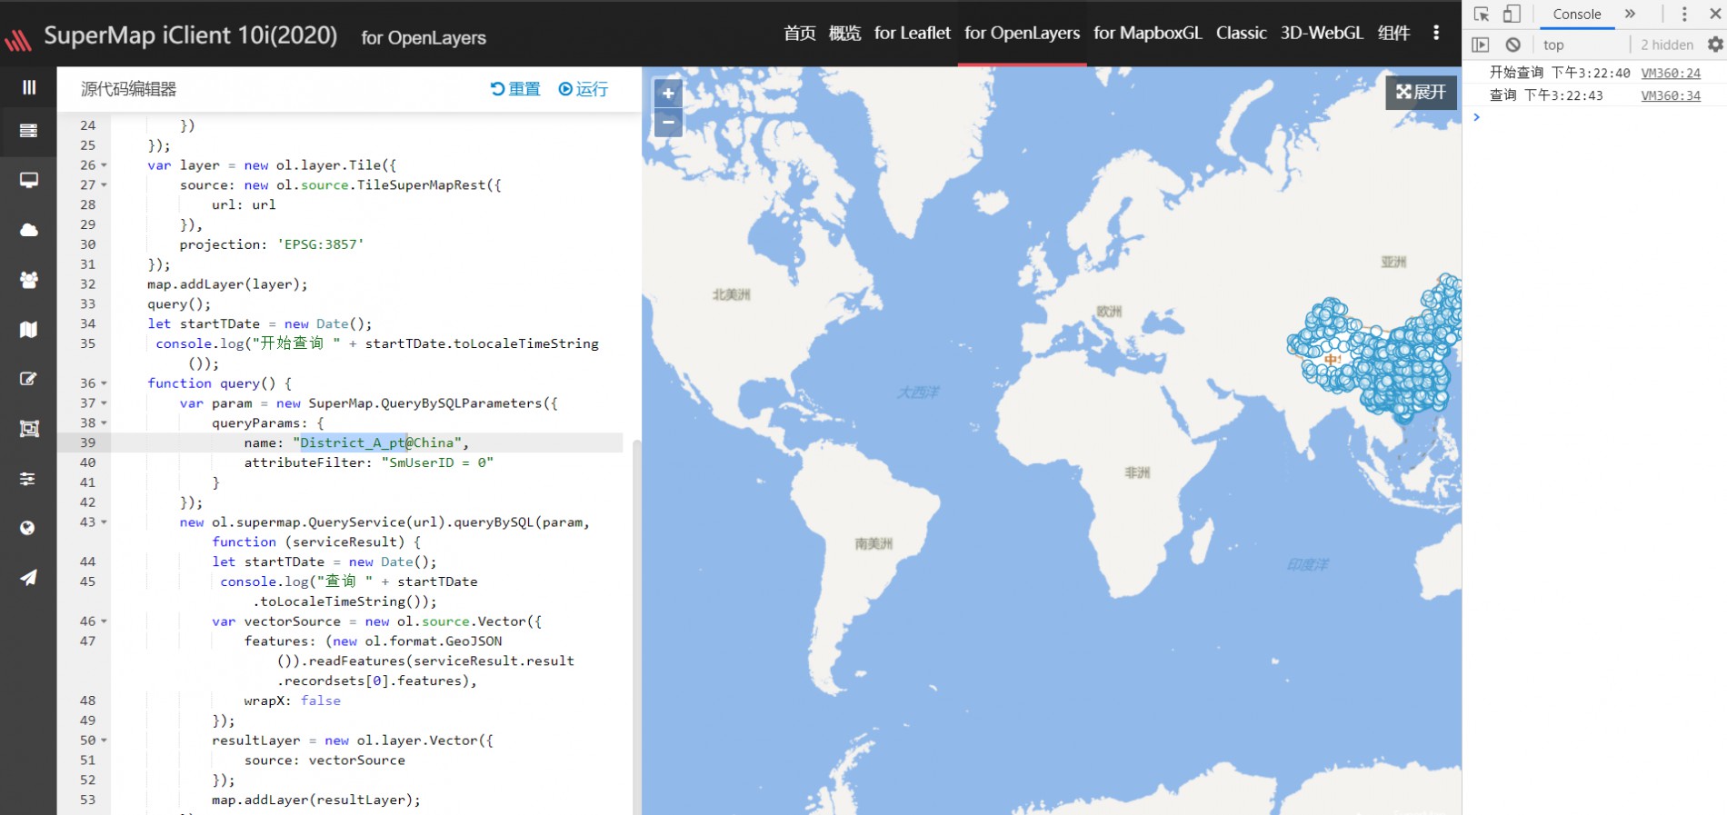
Task: Collapse code fold arrow at line 43
Action: pos(104,522)
